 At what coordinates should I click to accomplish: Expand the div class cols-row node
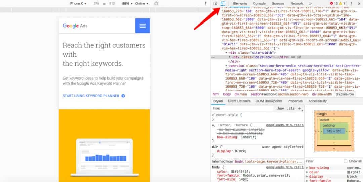tap(230, 57)
